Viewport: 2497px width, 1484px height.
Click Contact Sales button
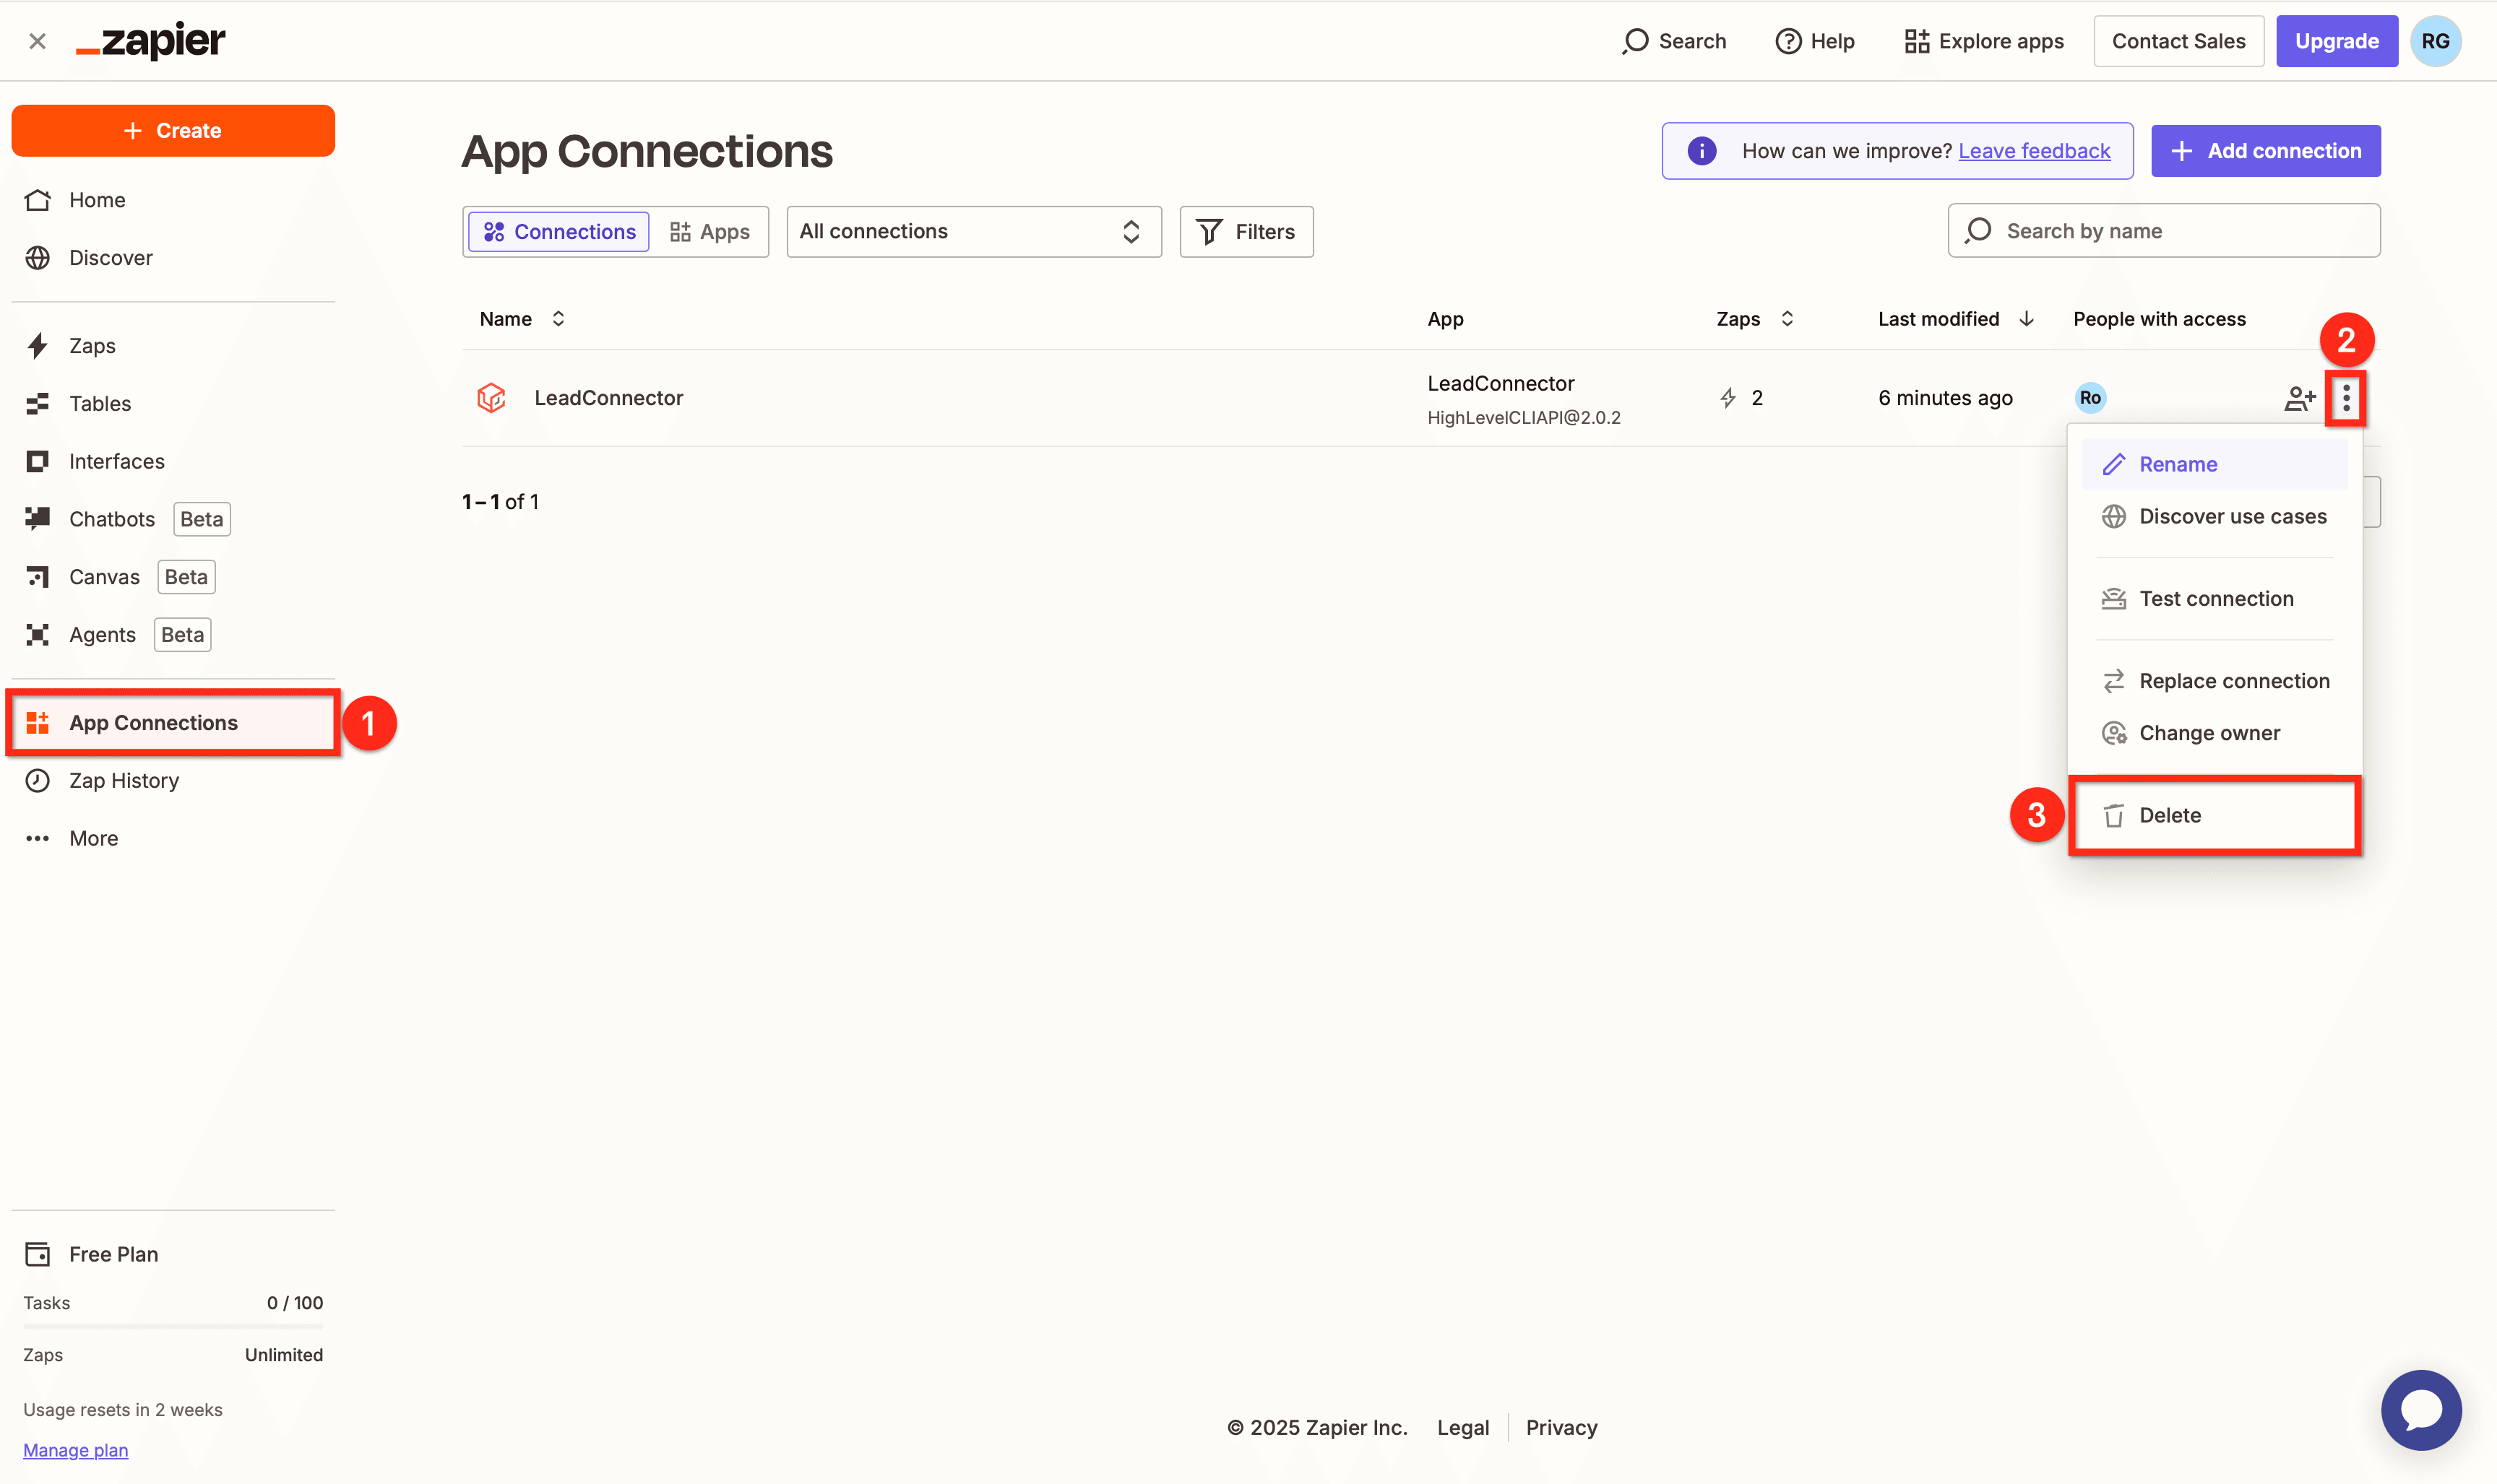(x=2178, y=41)
